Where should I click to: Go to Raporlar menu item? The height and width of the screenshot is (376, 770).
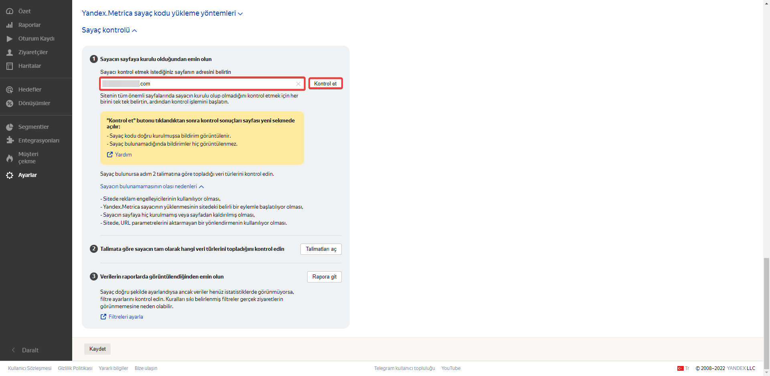[x=29, y=25]
